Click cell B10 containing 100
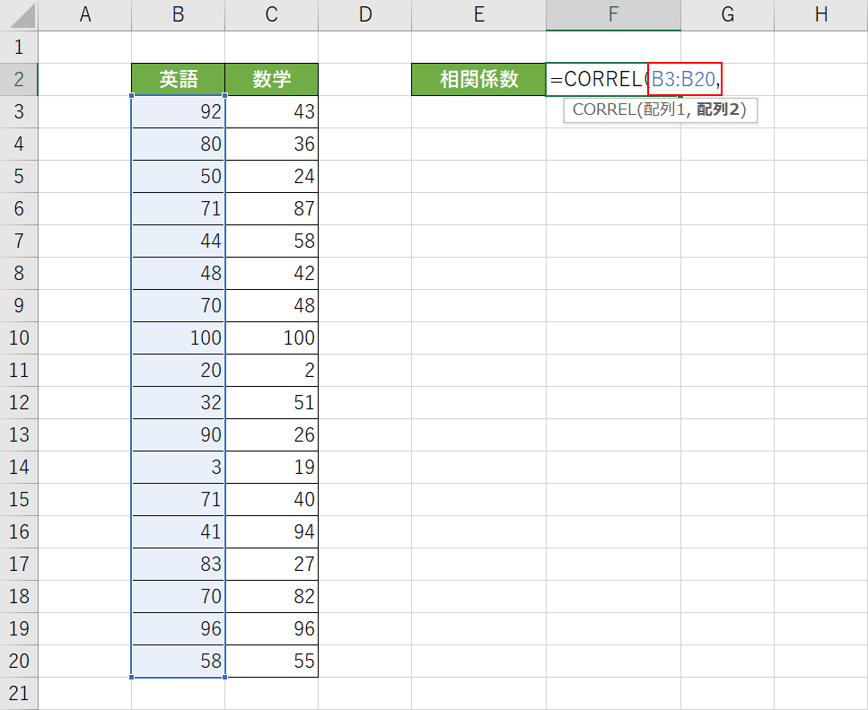The height and width of the screenshot is (710, 868). pyautogui.click(x=178, y=338)
